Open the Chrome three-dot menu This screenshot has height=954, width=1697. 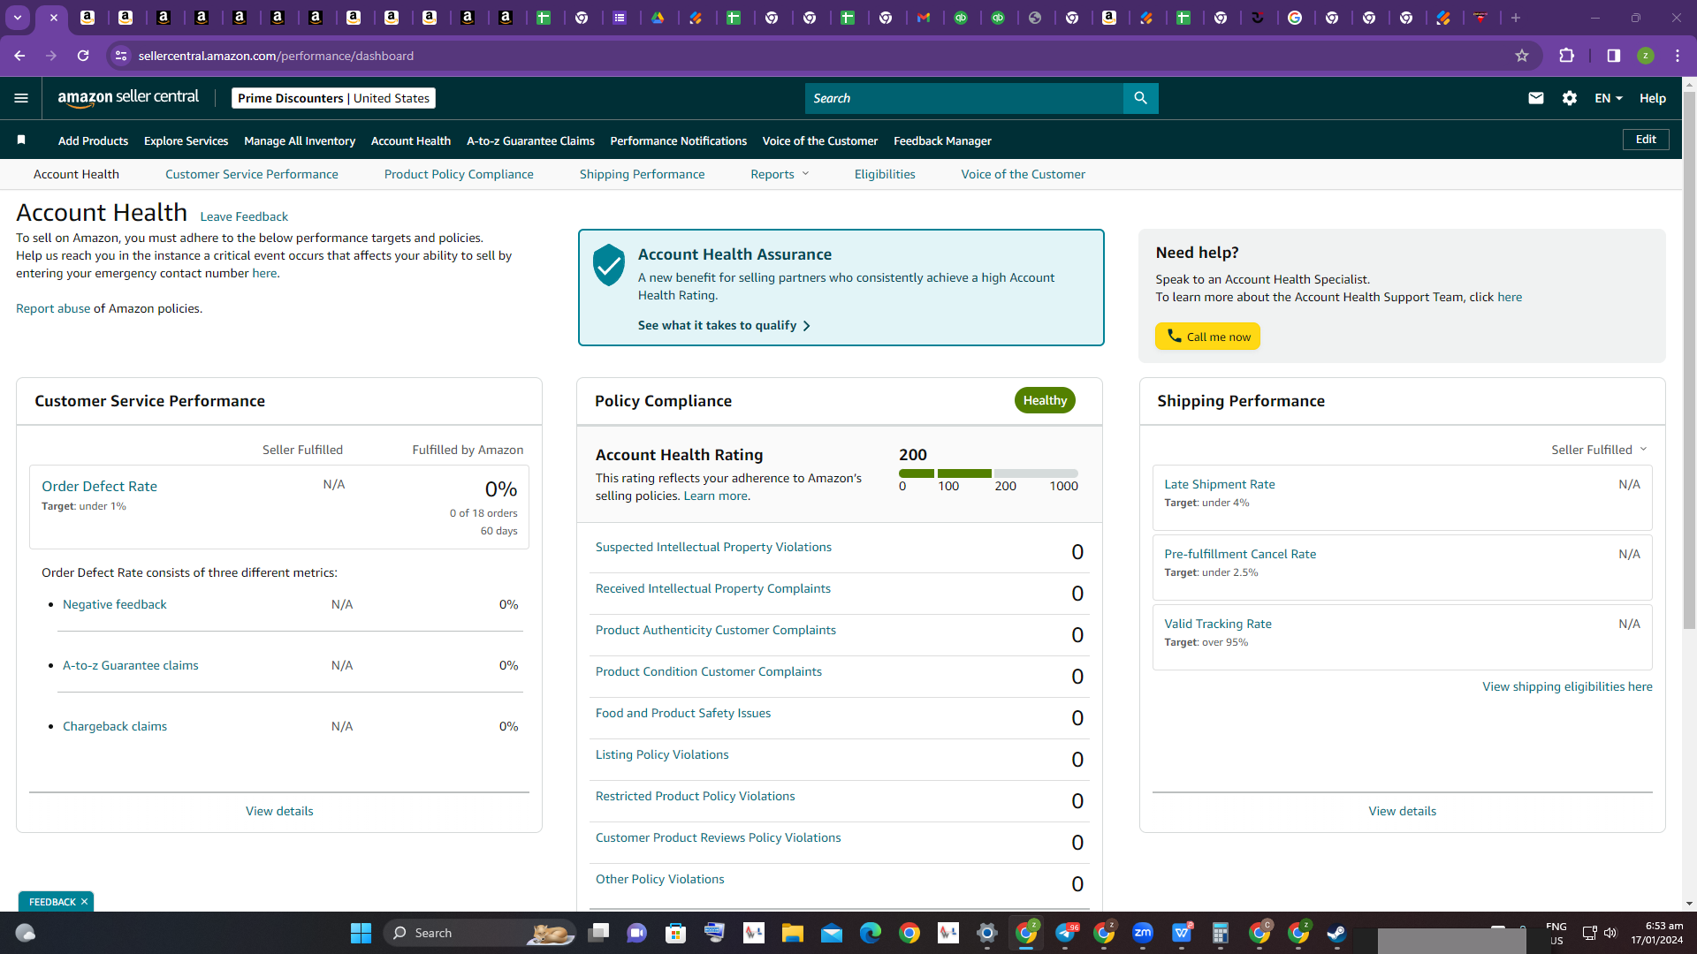(x=1678, y=56)
